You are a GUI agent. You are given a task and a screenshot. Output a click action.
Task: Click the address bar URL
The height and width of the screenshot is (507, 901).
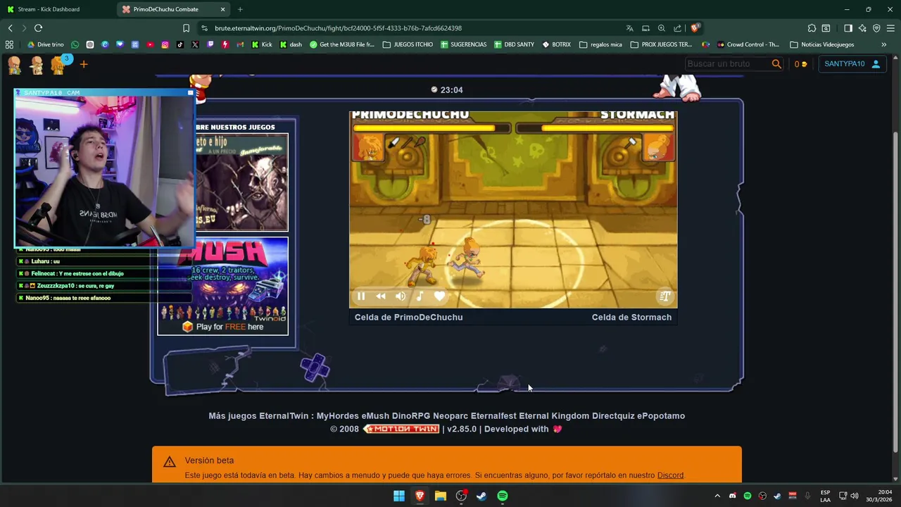338,28
